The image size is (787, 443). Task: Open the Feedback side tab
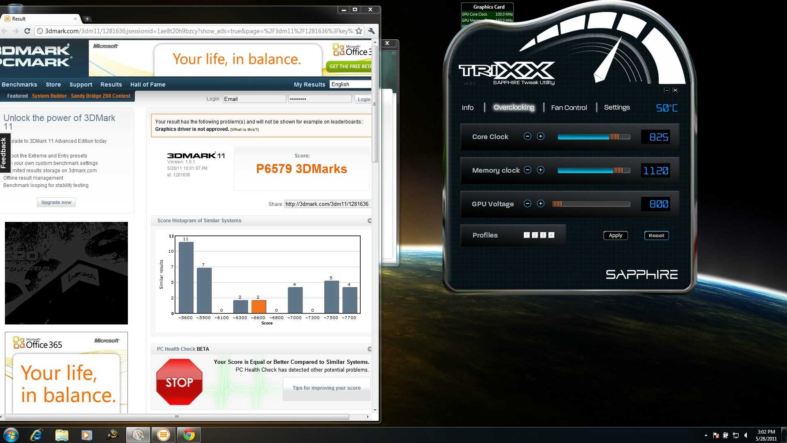click(5, 153)
